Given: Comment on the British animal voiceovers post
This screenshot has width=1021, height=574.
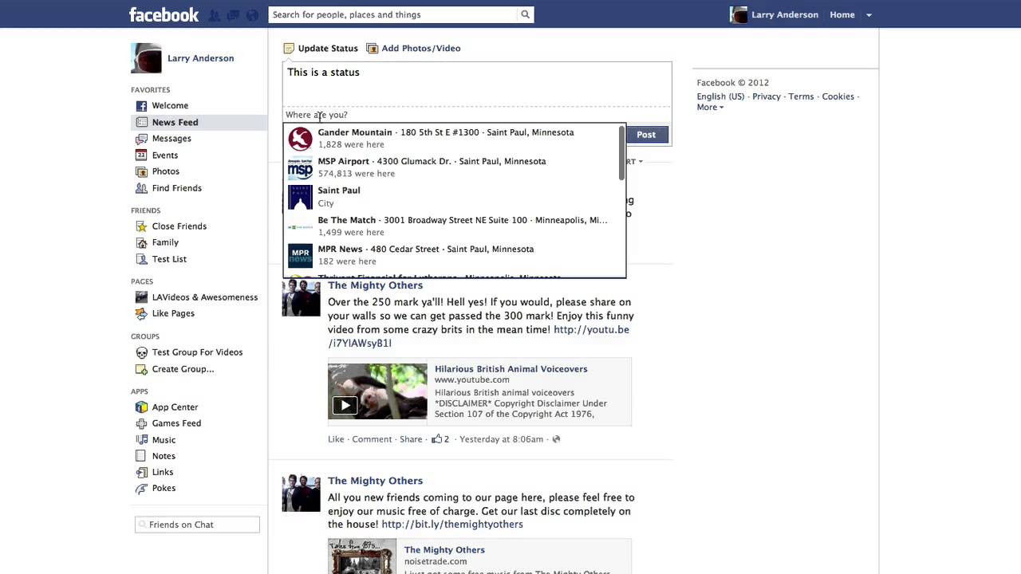Looking at the screenshot, I should click(372, 439).
